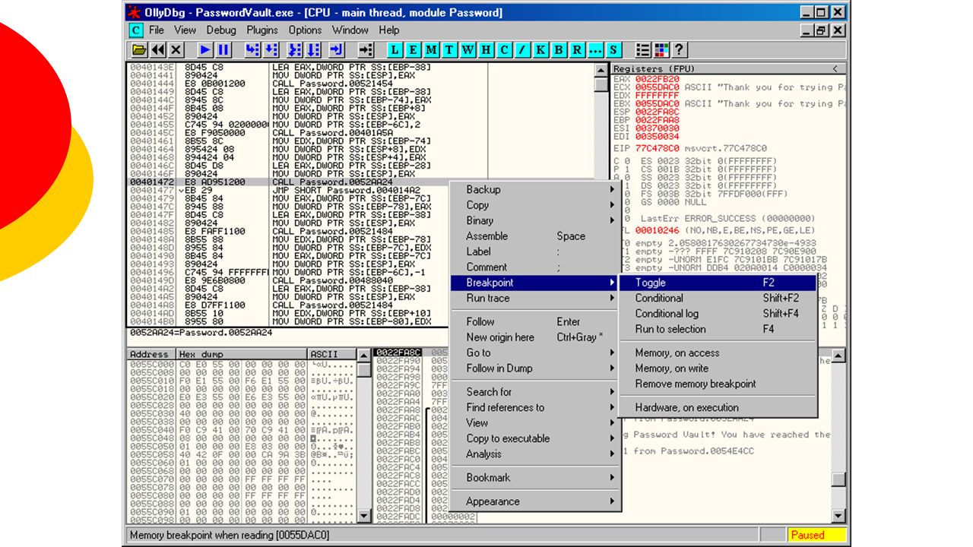Open the Log window with L button
This screenshot has height=547, width=973.
[395, 50]
